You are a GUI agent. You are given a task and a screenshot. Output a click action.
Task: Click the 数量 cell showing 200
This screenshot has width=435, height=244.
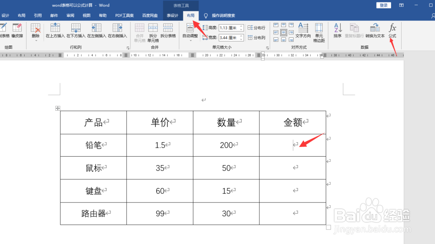click(x=226, y=145)
